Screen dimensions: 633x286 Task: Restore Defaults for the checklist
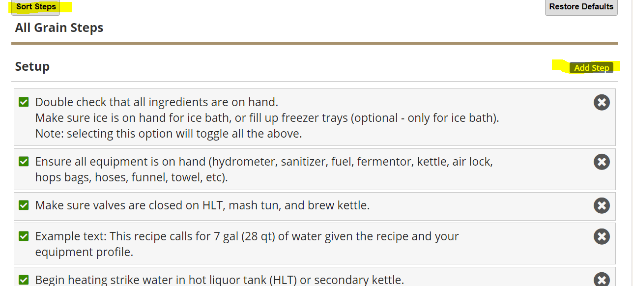click(581, 7)
